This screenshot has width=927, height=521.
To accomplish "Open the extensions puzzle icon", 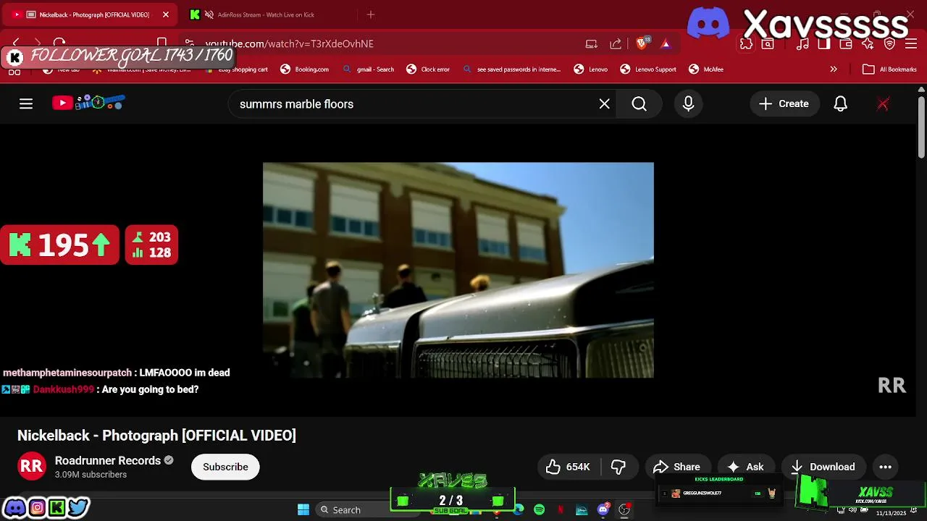I will pyautogui.click(x=746, y=43).
